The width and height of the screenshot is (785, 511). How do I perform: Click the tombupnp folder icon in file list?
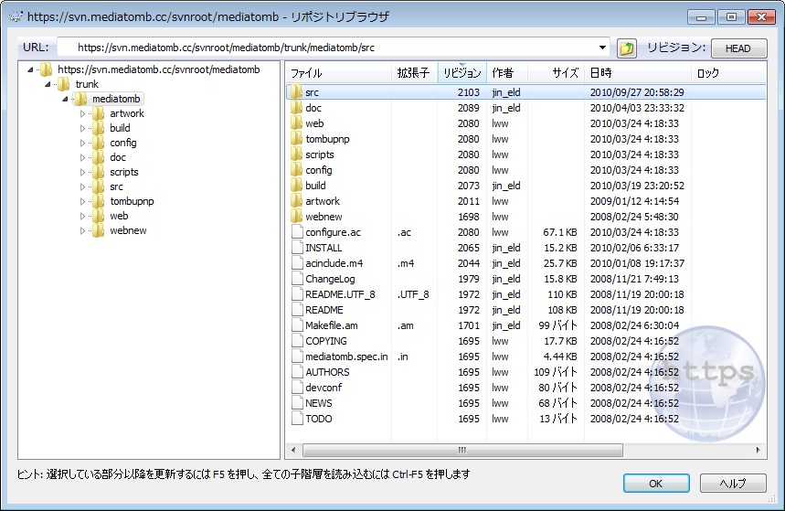pos(296,139)
